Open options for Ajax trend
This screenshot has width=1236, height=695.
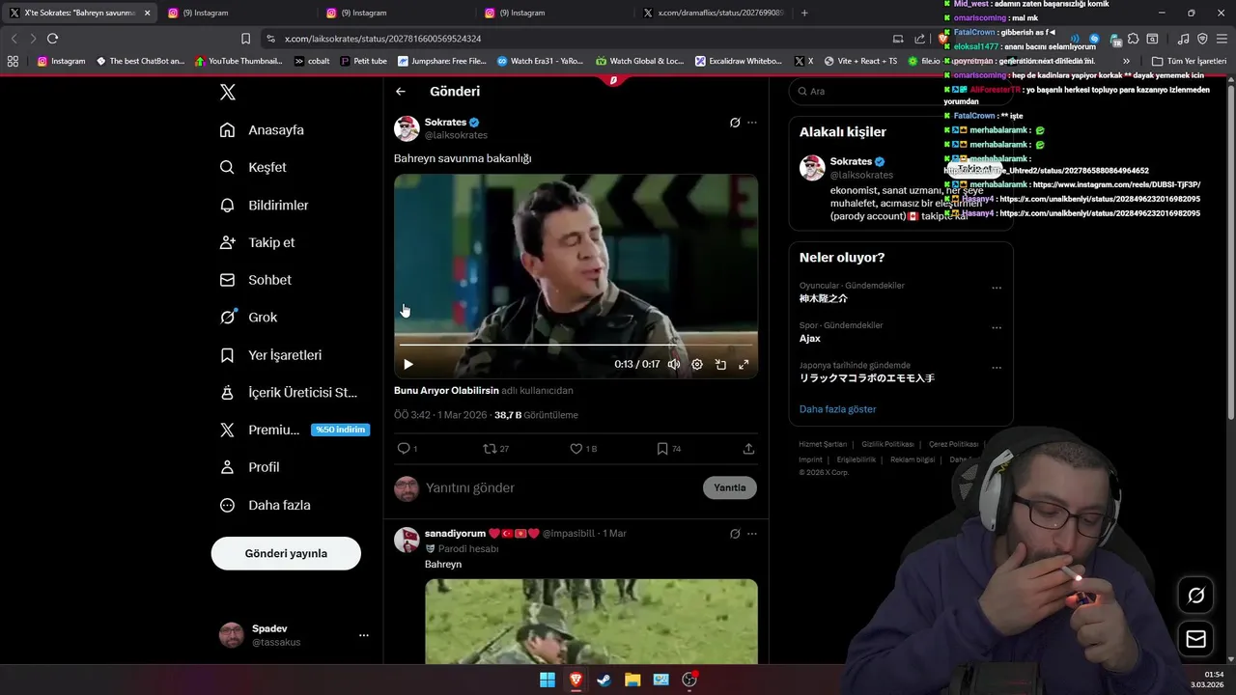pos(997,328)
